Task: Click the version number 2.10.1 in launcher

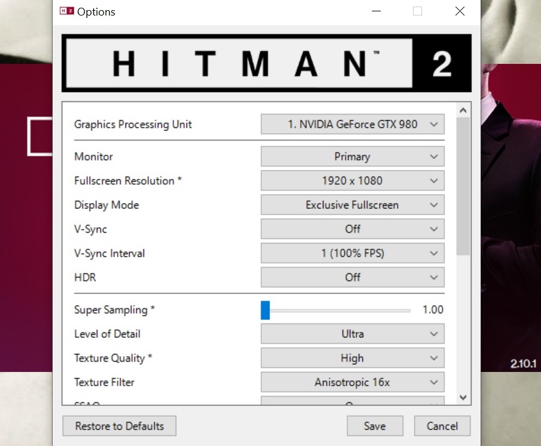Action: (524, 363)
